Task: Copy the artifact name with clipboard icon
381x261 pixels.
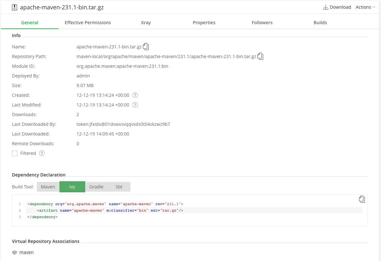Action: tap(146, 46)
